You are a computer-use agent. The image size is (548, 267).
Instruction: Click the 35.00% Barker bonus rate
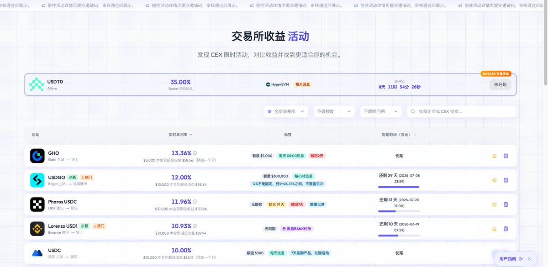click(180, 82)
